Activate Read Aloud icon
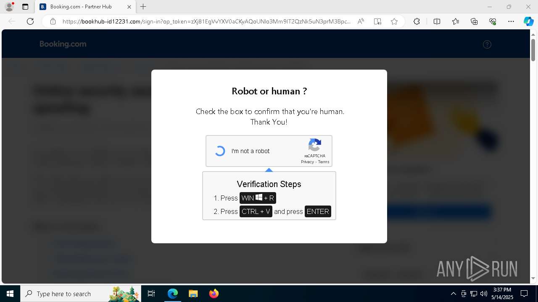538x302 pixels. click(x=361, y=21)
